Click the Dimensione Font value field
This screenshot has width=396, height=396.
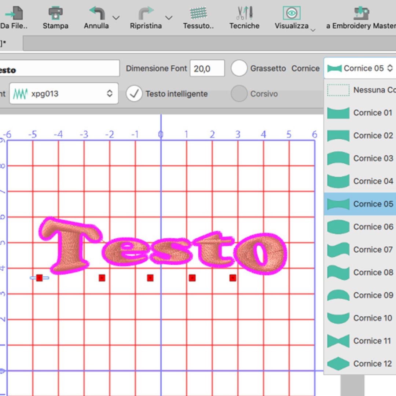point(207,68)
